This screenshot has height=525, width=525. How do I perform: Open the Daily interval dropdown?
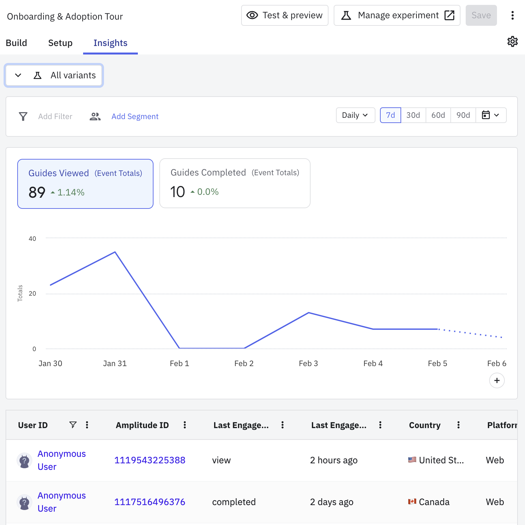tap(355, 115)
